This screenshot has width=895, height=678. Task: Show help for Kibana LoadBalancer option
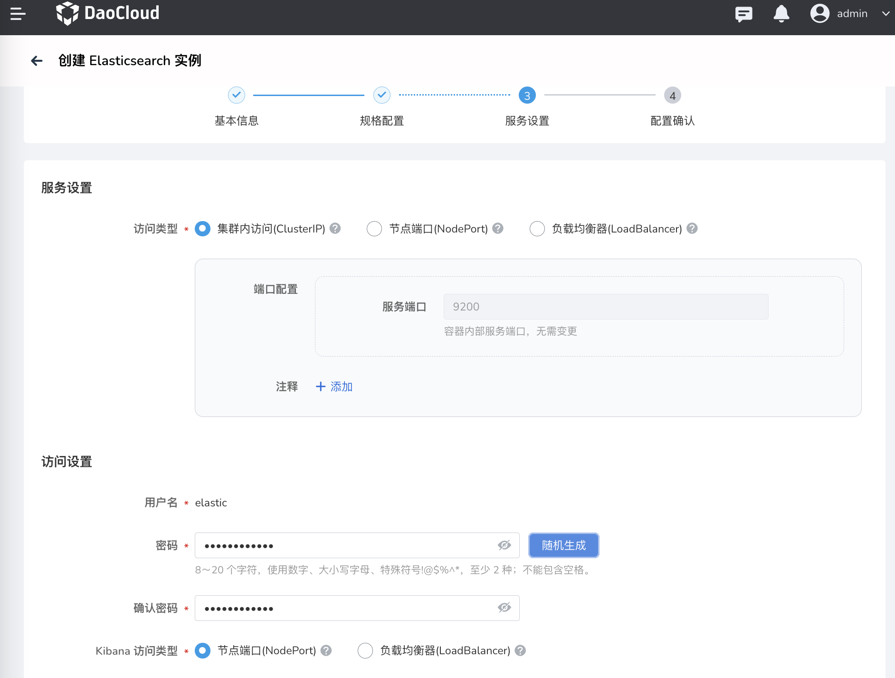click(521, 650)
